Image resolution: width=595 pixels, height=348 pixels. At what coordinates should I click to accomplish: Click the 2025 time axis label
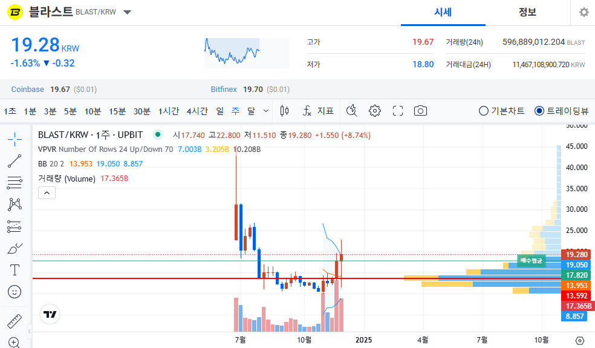pyautogui.click(x=363, y=340)
